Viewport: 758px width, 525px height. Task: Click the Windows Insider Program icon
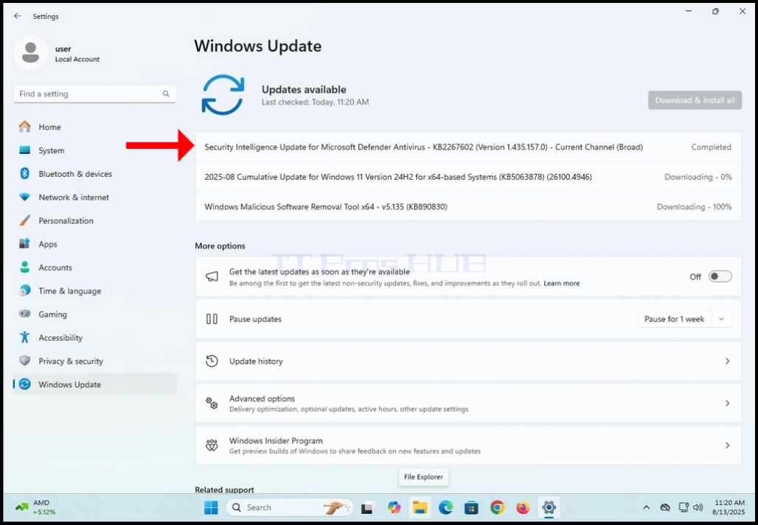(212, 445)
